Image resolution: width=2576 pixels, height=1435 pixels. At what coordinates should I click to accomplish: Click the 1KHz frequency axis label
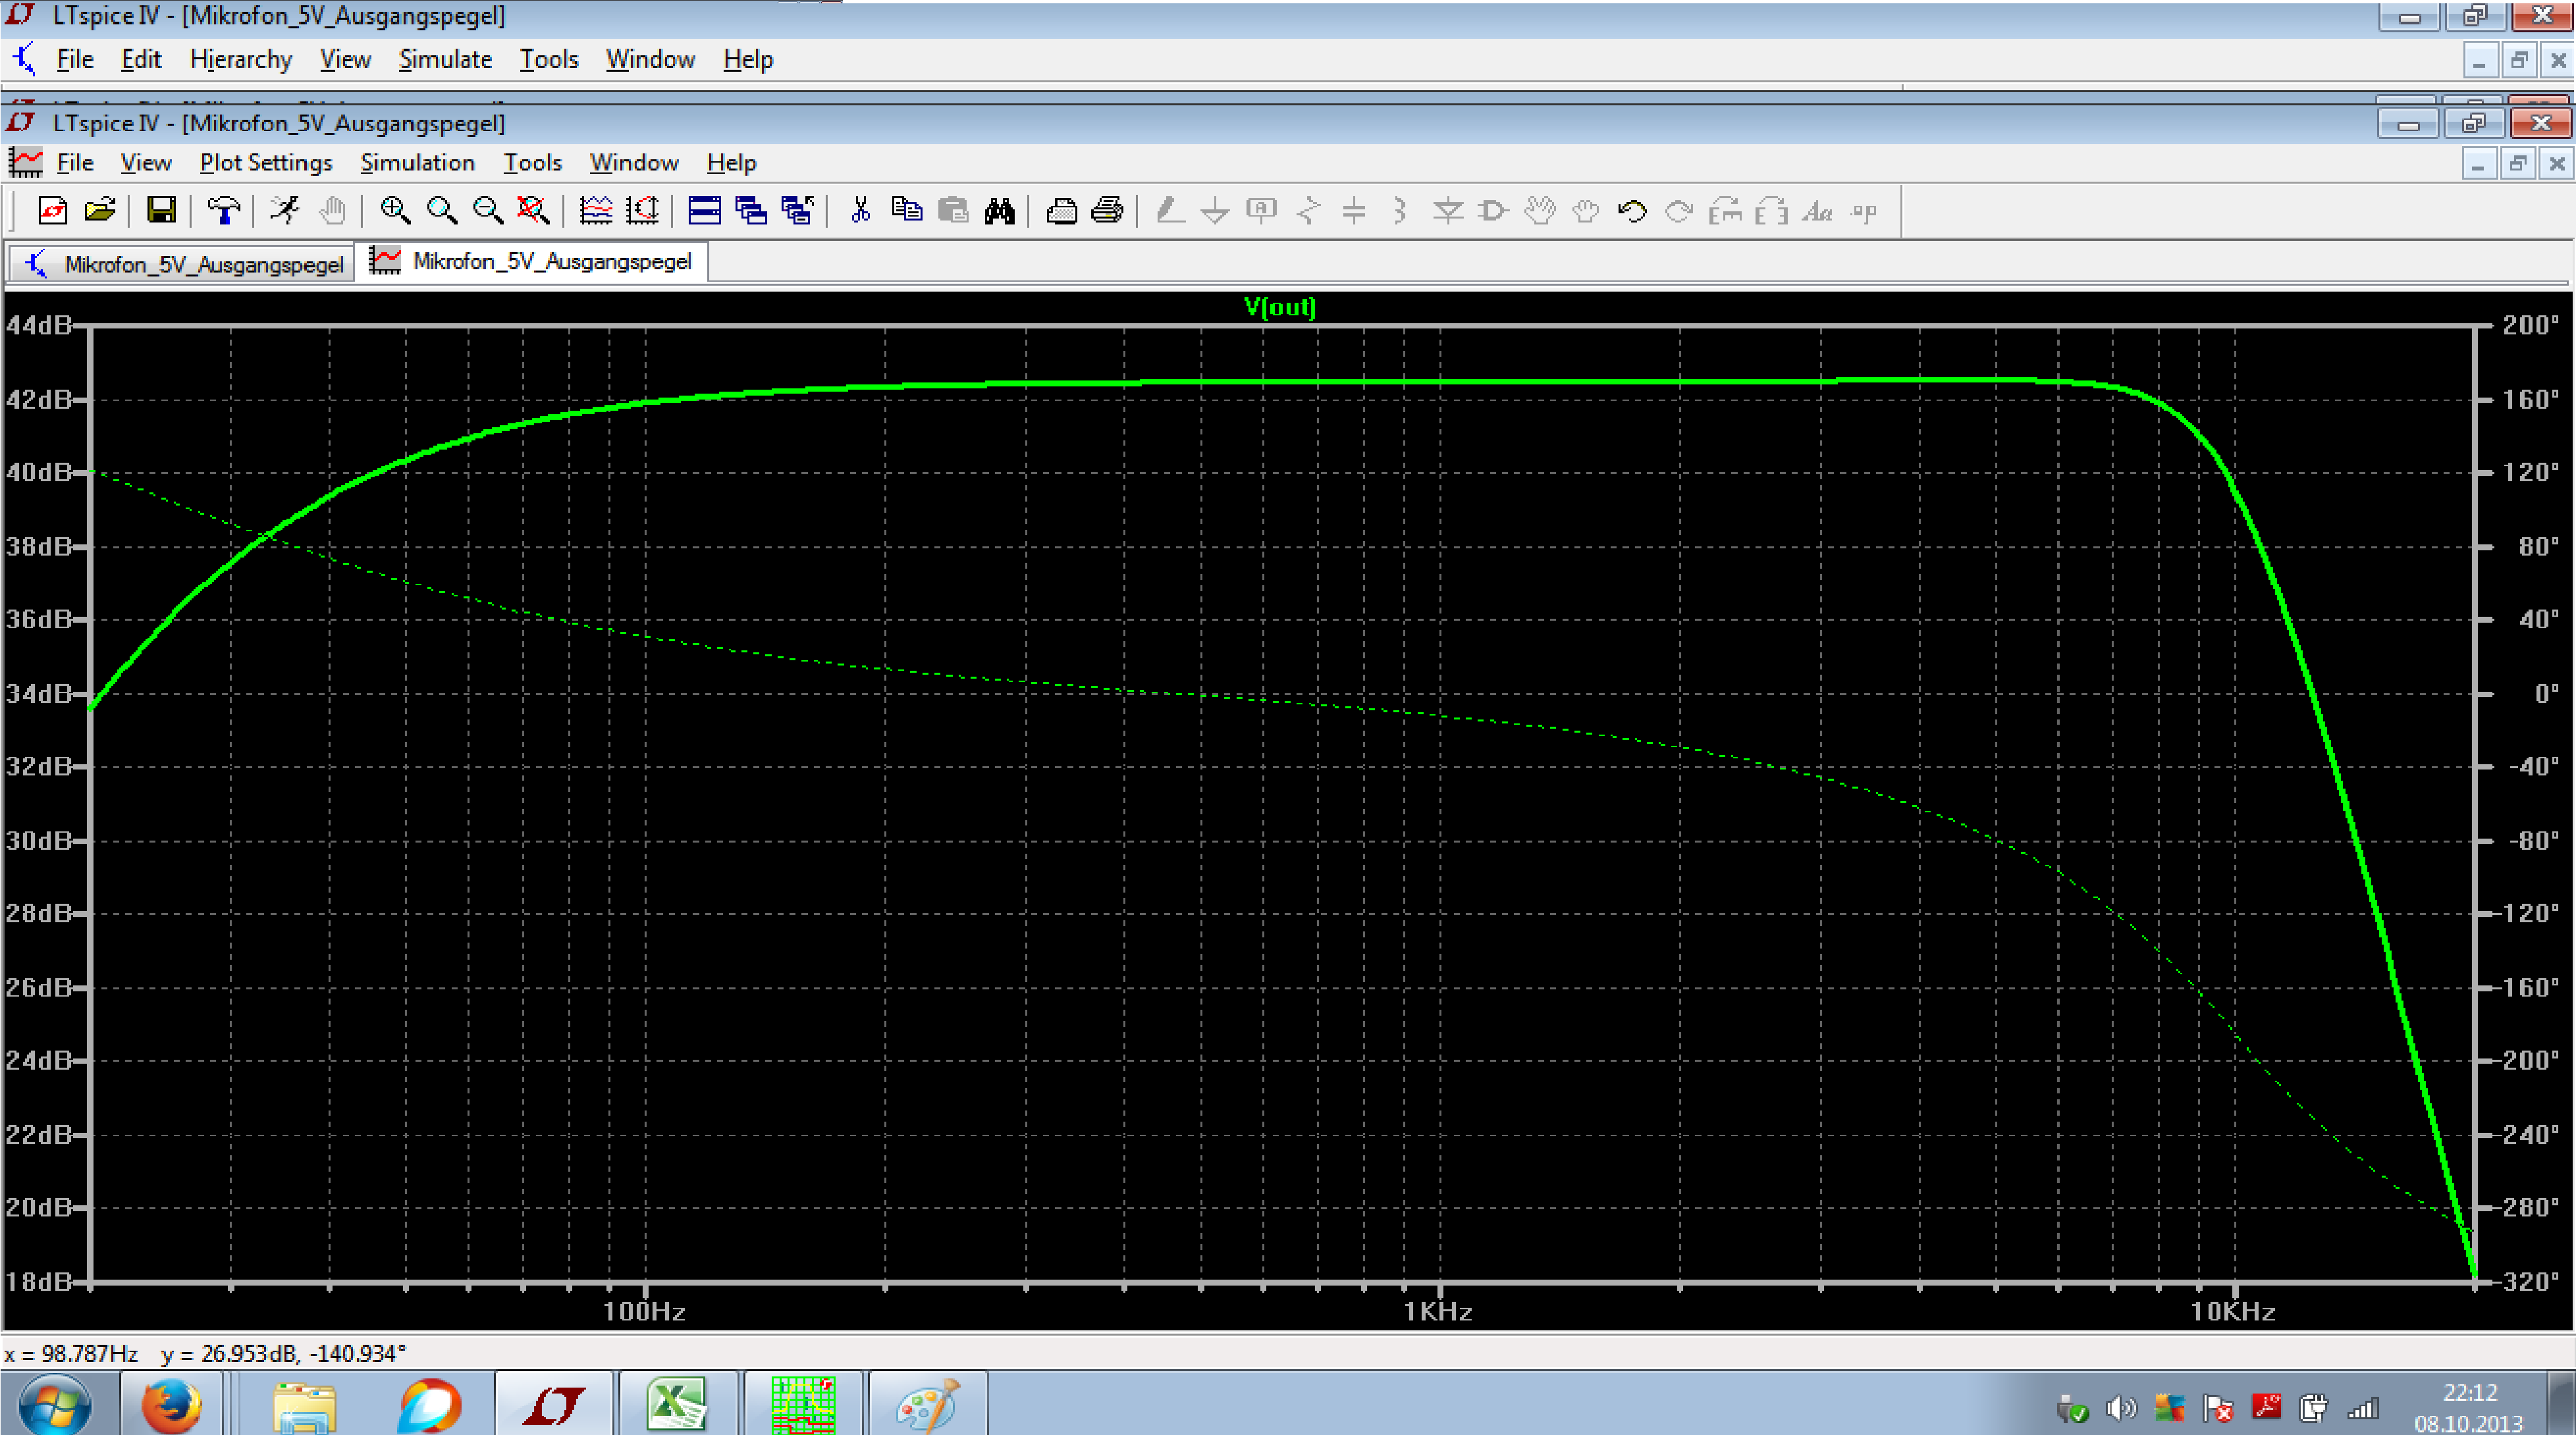[x=1438, y=1311]
